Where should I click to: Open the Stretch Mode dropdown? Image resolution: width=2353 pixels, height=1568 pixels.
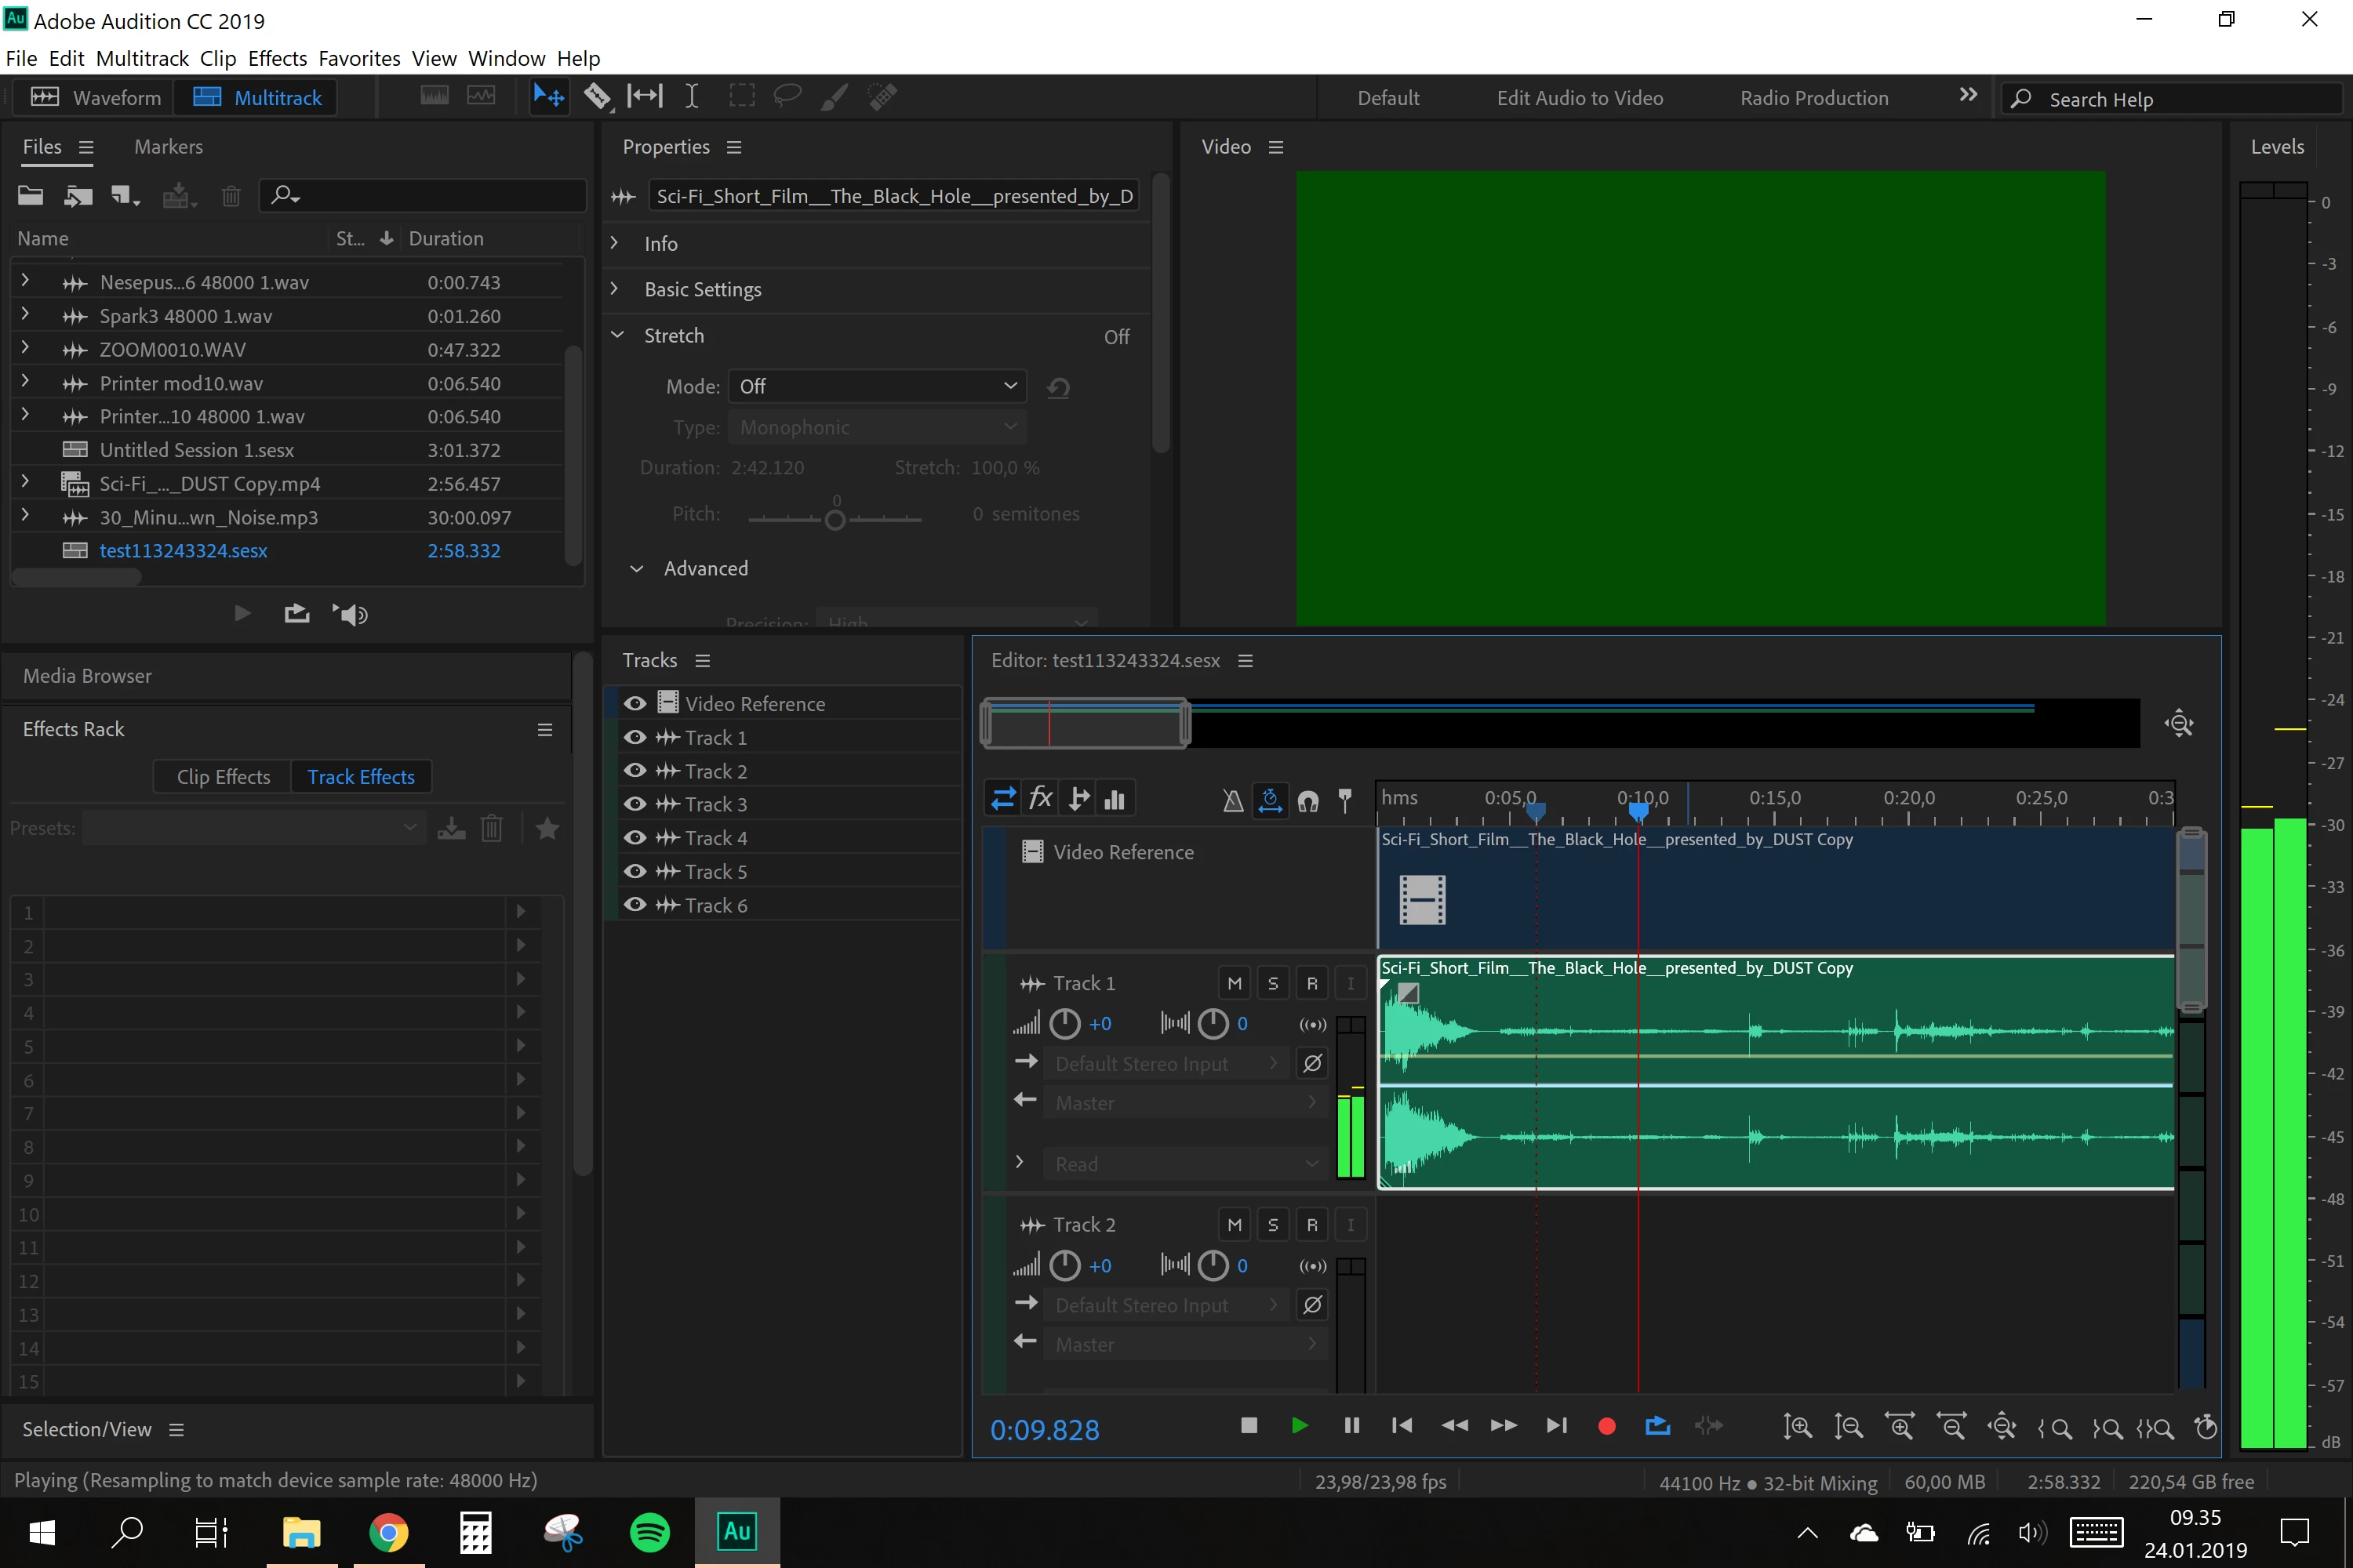pos(876,386)
